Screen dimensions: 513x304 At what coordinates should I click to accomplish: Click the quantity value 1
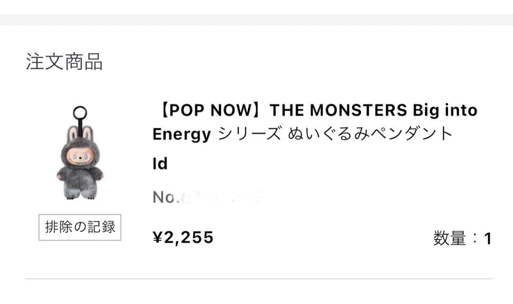(x=487, y=238)
